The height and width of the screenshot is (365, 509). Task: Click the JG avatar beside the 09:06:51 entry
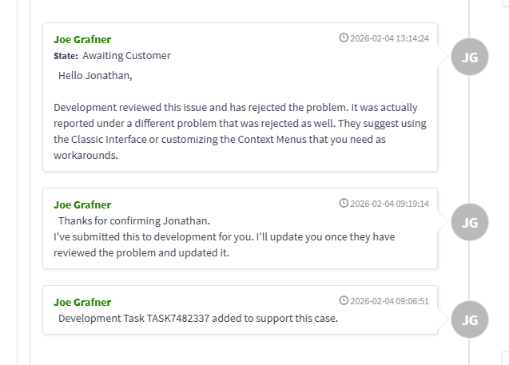click(x=469, y=319)
